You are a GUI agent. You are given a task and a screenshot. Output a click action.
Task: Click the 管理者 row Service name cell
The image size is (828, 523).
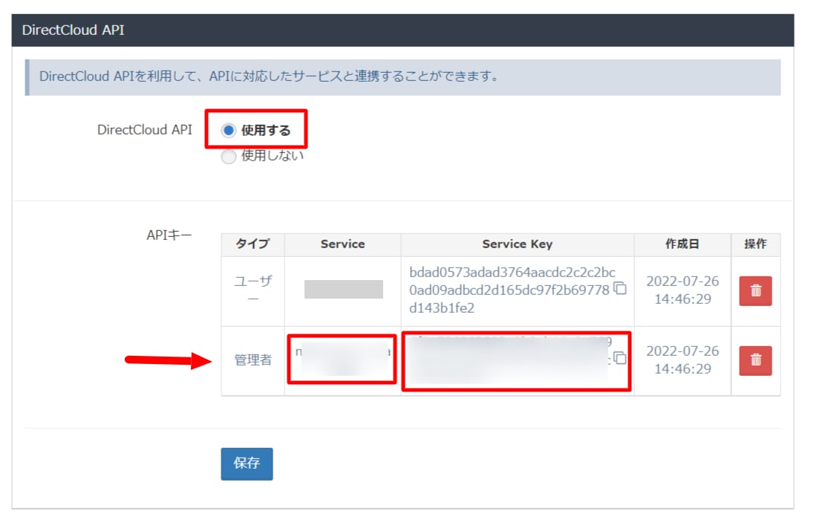point(342,360)
